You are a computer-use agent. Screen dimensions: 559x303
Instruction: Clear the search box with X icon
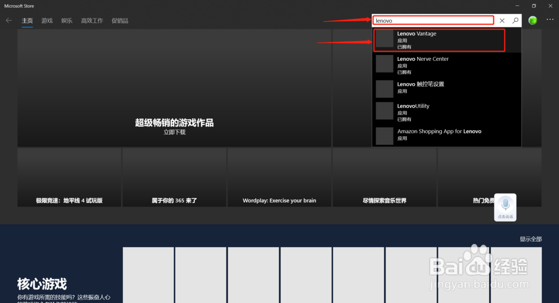tap(502, 21)
